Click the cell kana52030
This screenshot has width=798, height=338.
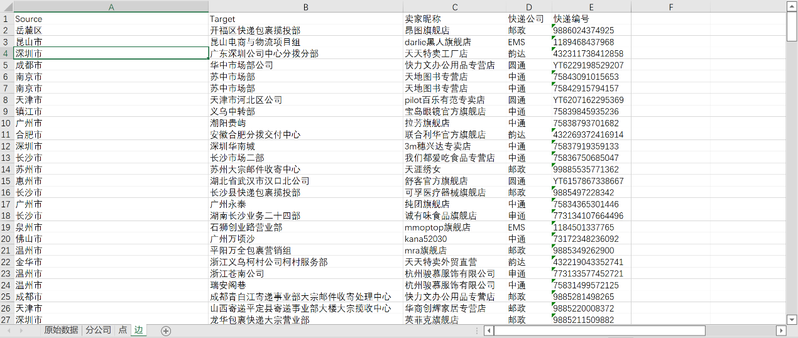click(455, 239)
